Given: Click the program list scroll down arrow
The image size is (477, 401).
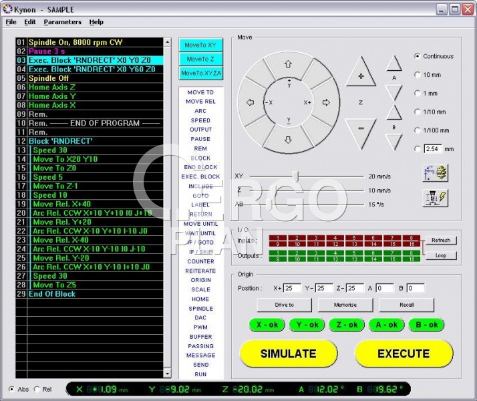Looking at the screenshot, I should coord(167,373).
